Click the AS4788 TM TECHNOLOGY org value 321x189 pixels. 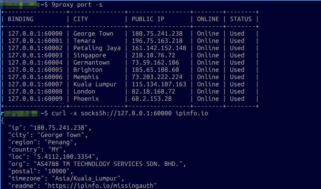pyautogui.click(x=108, y=164)
